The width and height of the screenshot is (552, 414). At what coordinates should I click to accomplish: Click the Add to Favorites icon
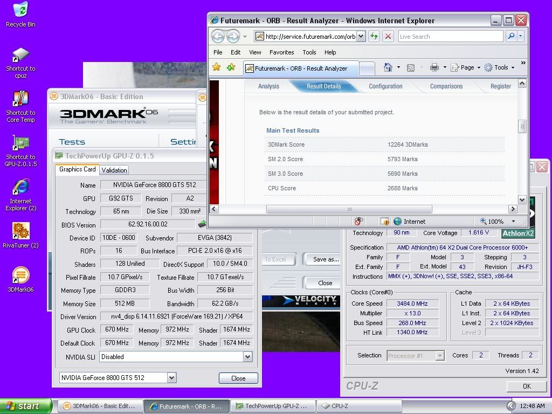pos(231,67)
